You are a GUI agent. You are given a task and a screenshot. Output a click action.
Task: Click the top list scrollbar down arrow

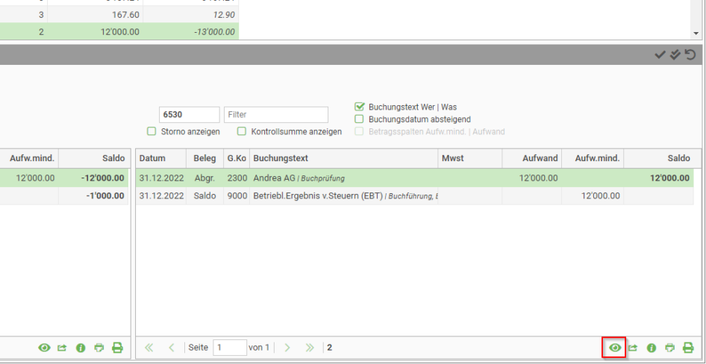[x=696, y=34]
